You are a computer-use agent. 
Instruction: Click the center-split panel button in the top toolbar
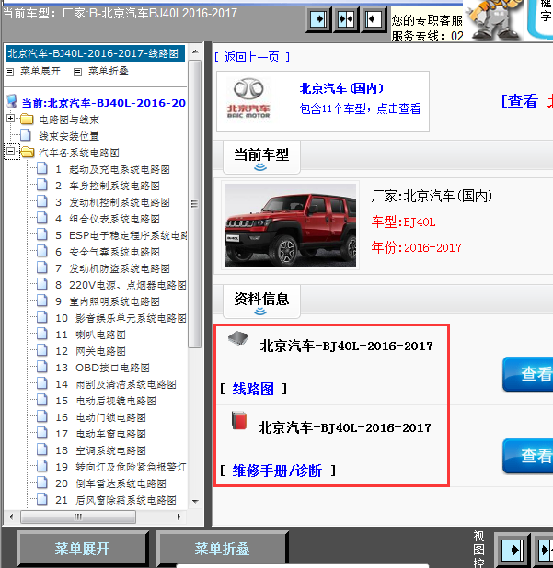pyautogui.click(x=346, y=19)
